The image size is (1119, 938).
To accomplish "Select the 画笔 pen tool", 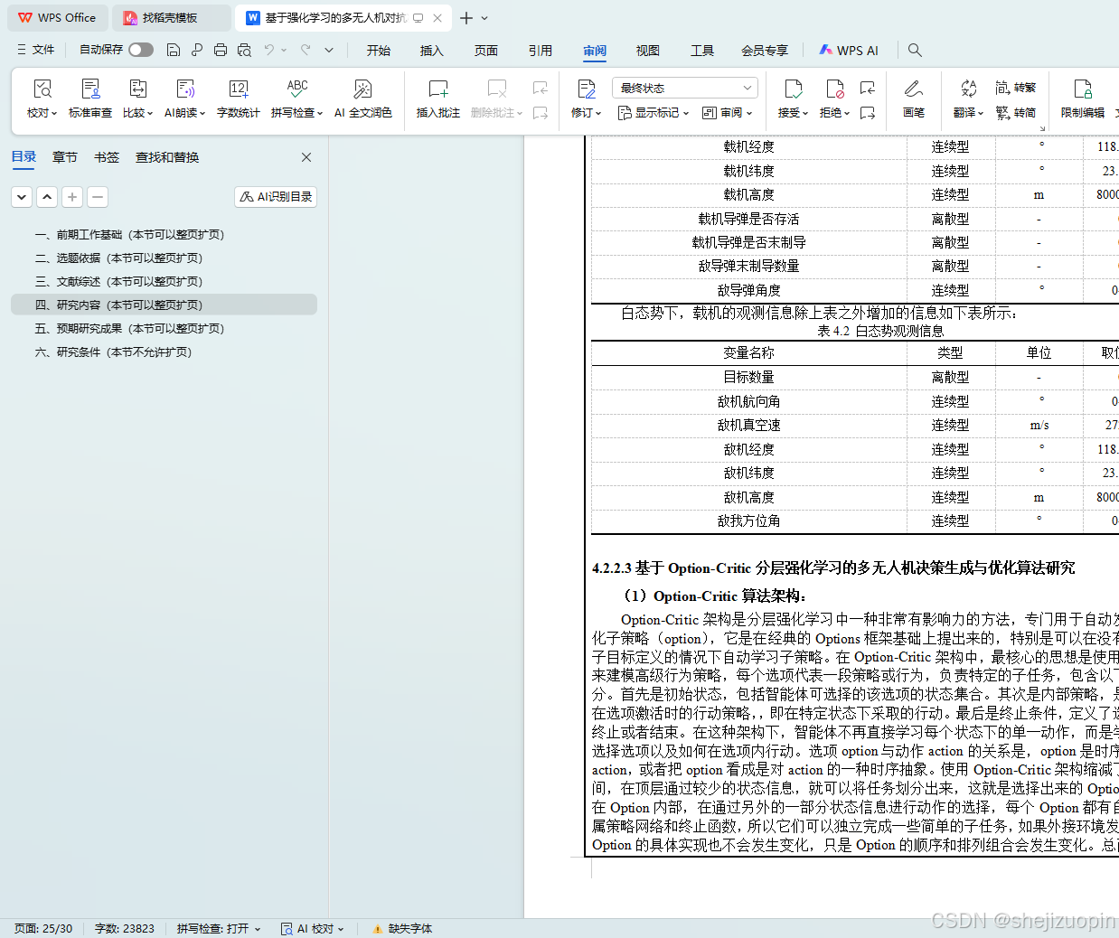I will 914,98.
